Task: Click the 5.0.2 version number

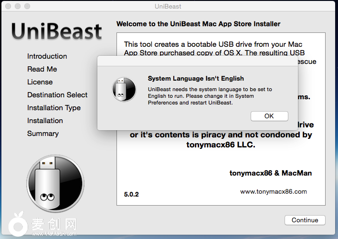Action: click(x=130, y=194)
